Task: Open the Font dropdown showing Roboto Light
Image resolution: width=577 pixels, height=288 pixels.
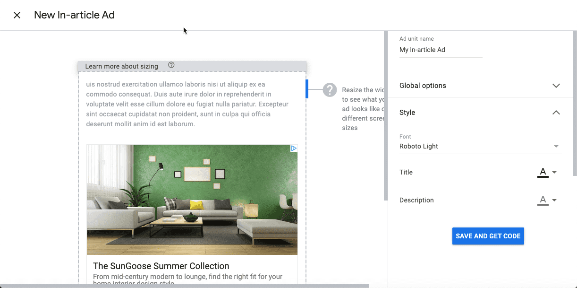Action: (480, 146)
